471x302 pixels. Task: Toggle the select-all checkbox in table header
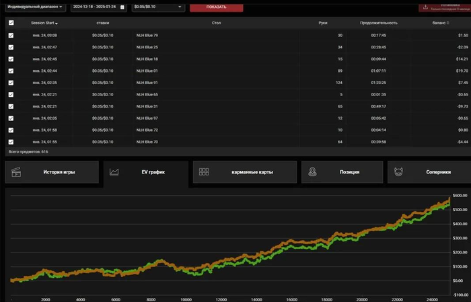[11, 23]
